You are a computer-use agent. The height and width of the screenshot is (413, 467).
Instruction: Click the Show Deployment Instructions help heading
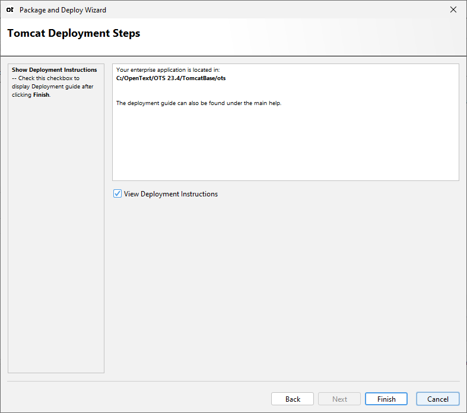(54, 69)
